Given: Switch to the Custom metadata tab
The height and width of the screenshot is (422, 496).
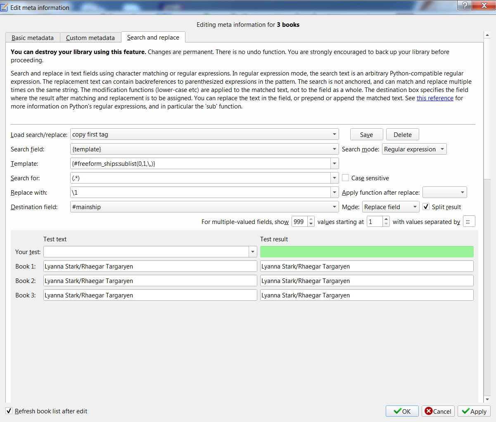Looking at the screenshot, I should (x=90, y=38).
